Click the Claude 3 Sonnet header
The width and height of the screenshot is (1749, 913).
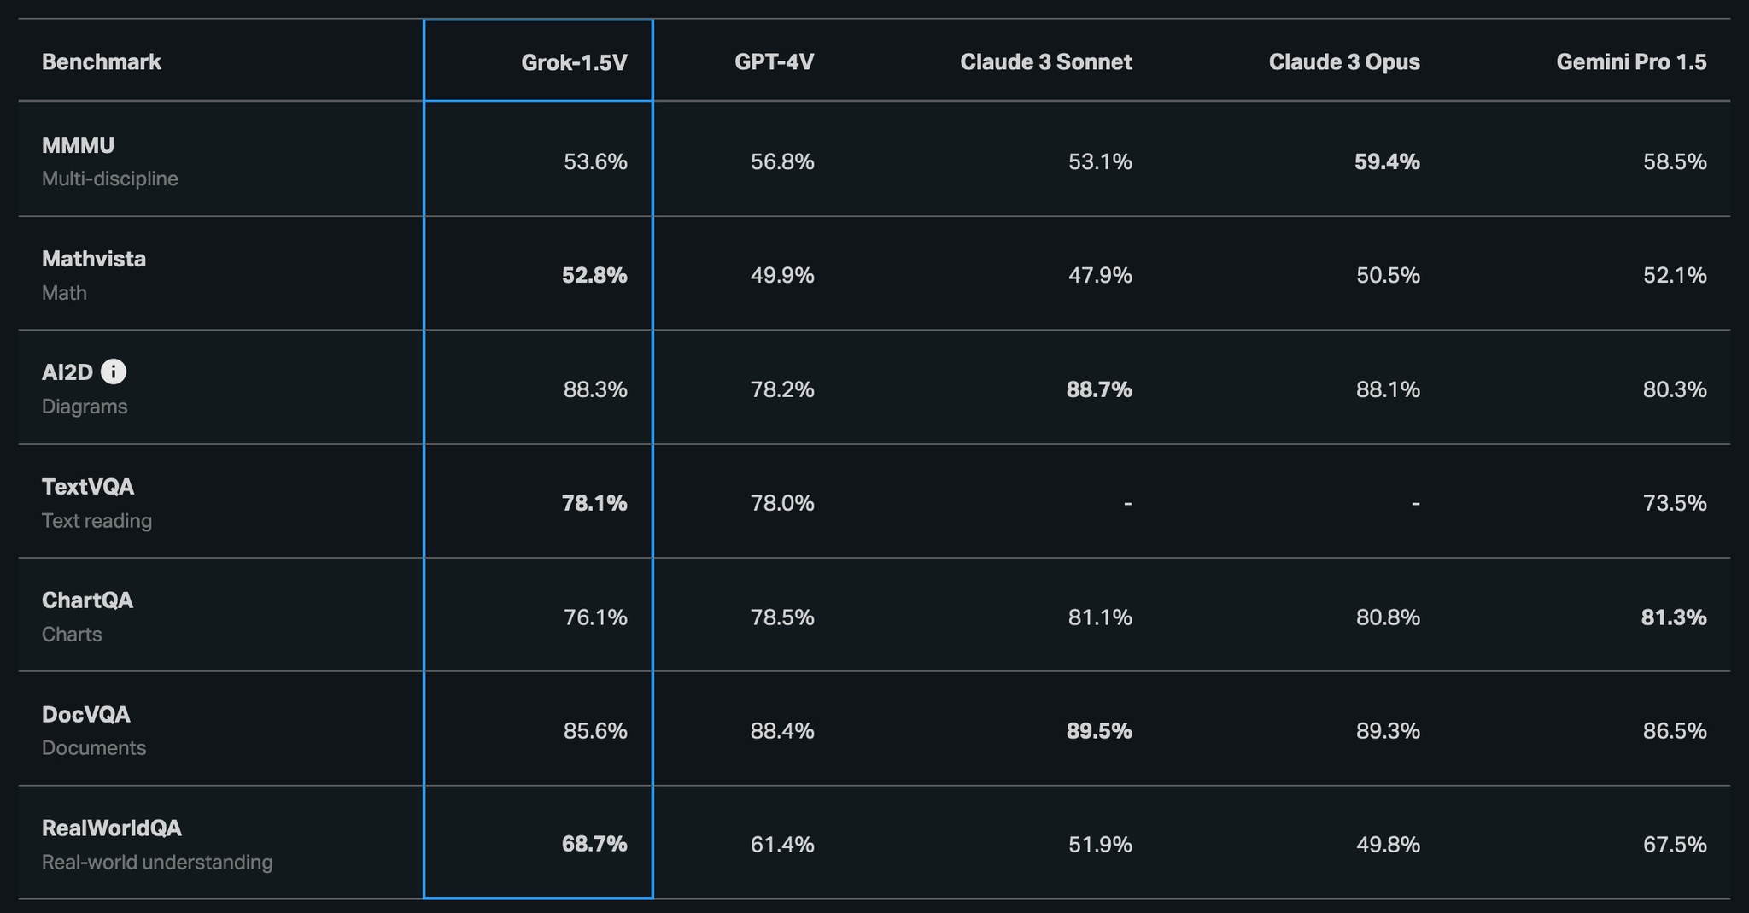pos(1045,62)
